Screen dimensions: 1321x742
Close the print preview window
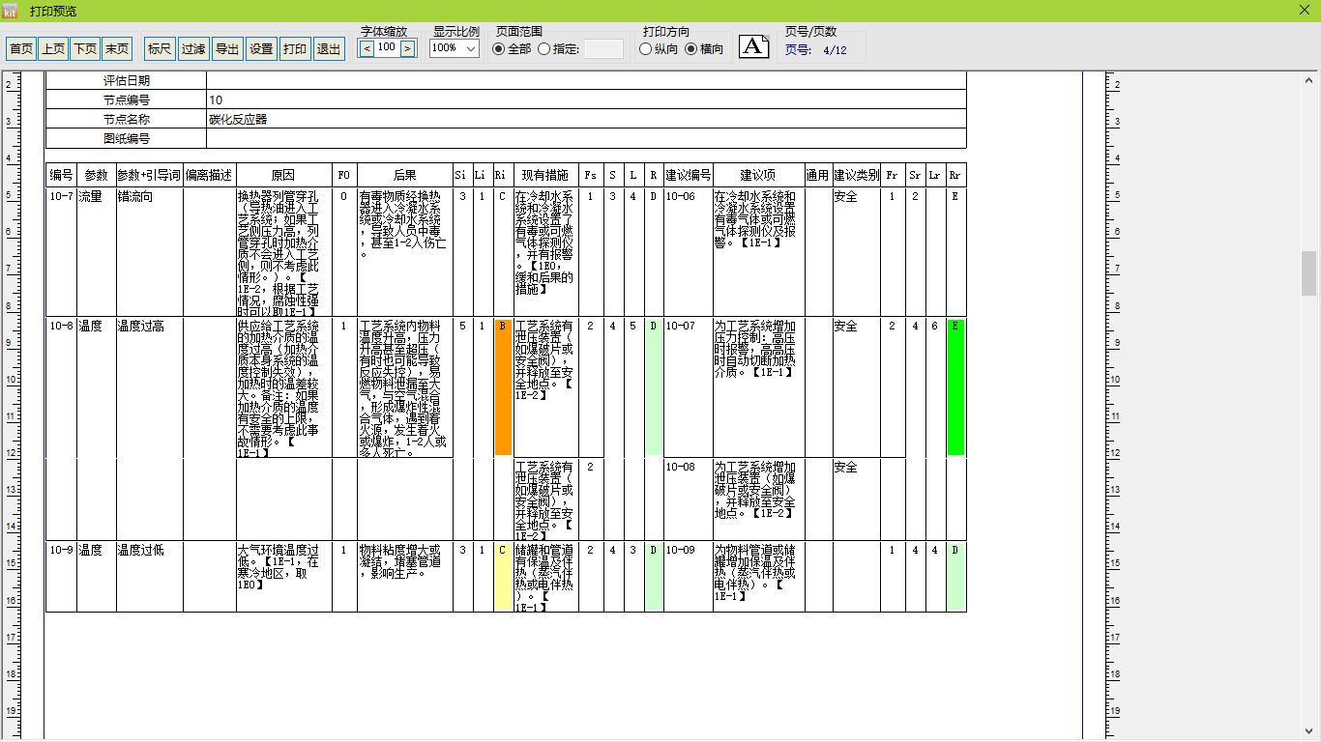(x=1304, y=11)
